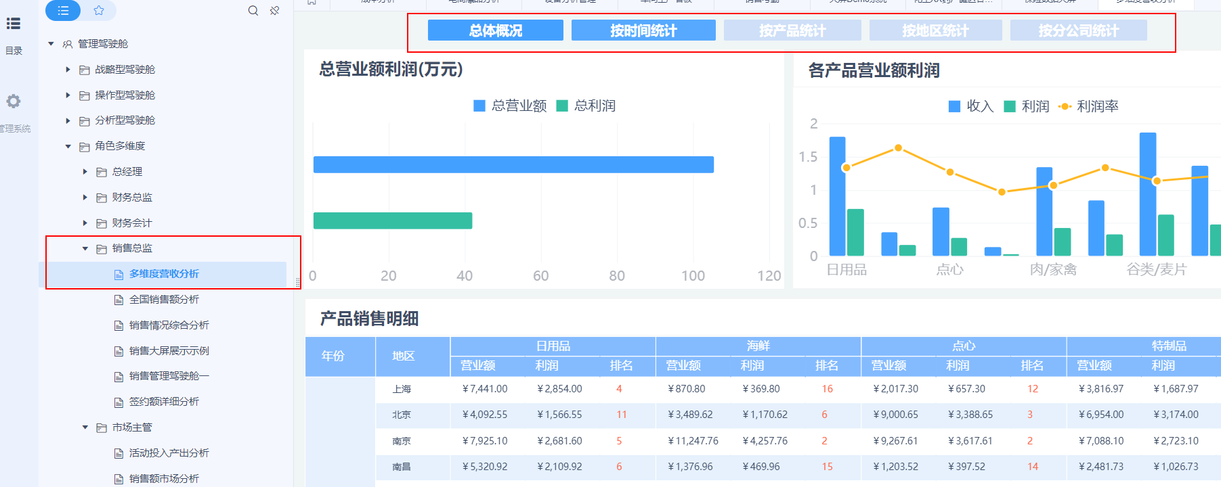1221x487 pixels.
Task: Switch to the 按产品统计 tab
Action: (792, 30)
